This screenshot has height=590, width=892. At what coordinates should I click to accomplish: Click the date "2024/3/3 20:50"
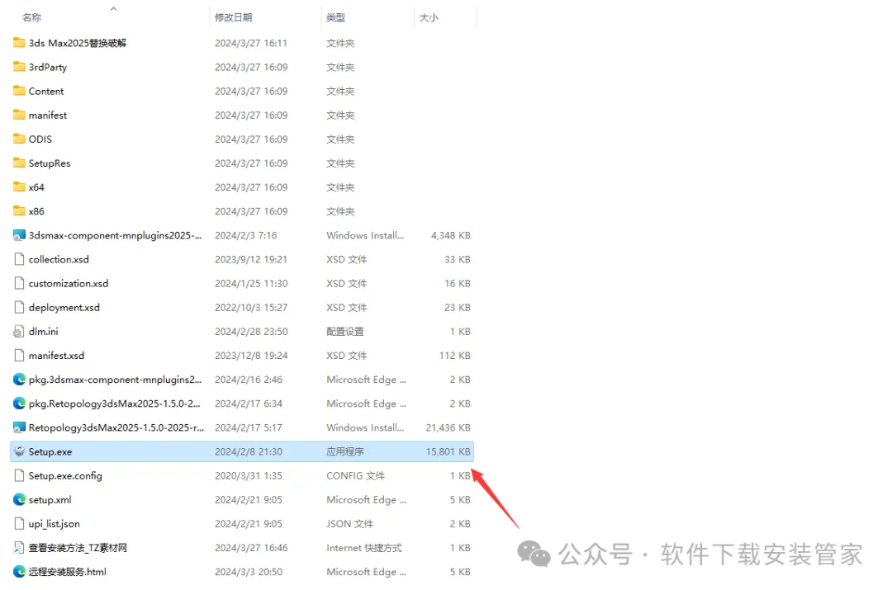pos(248,572)
